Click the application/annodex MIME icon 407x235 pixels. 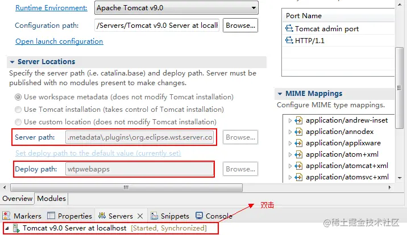[298, 132]
